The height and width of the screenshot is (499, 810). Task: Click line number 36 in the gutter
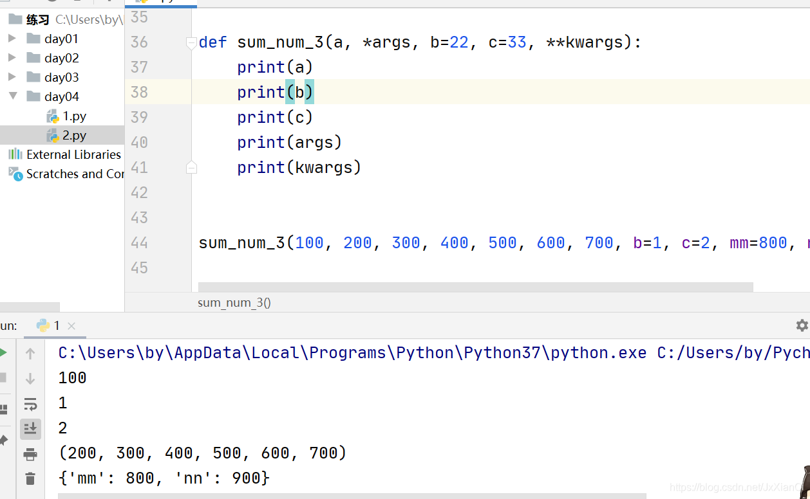139,42
